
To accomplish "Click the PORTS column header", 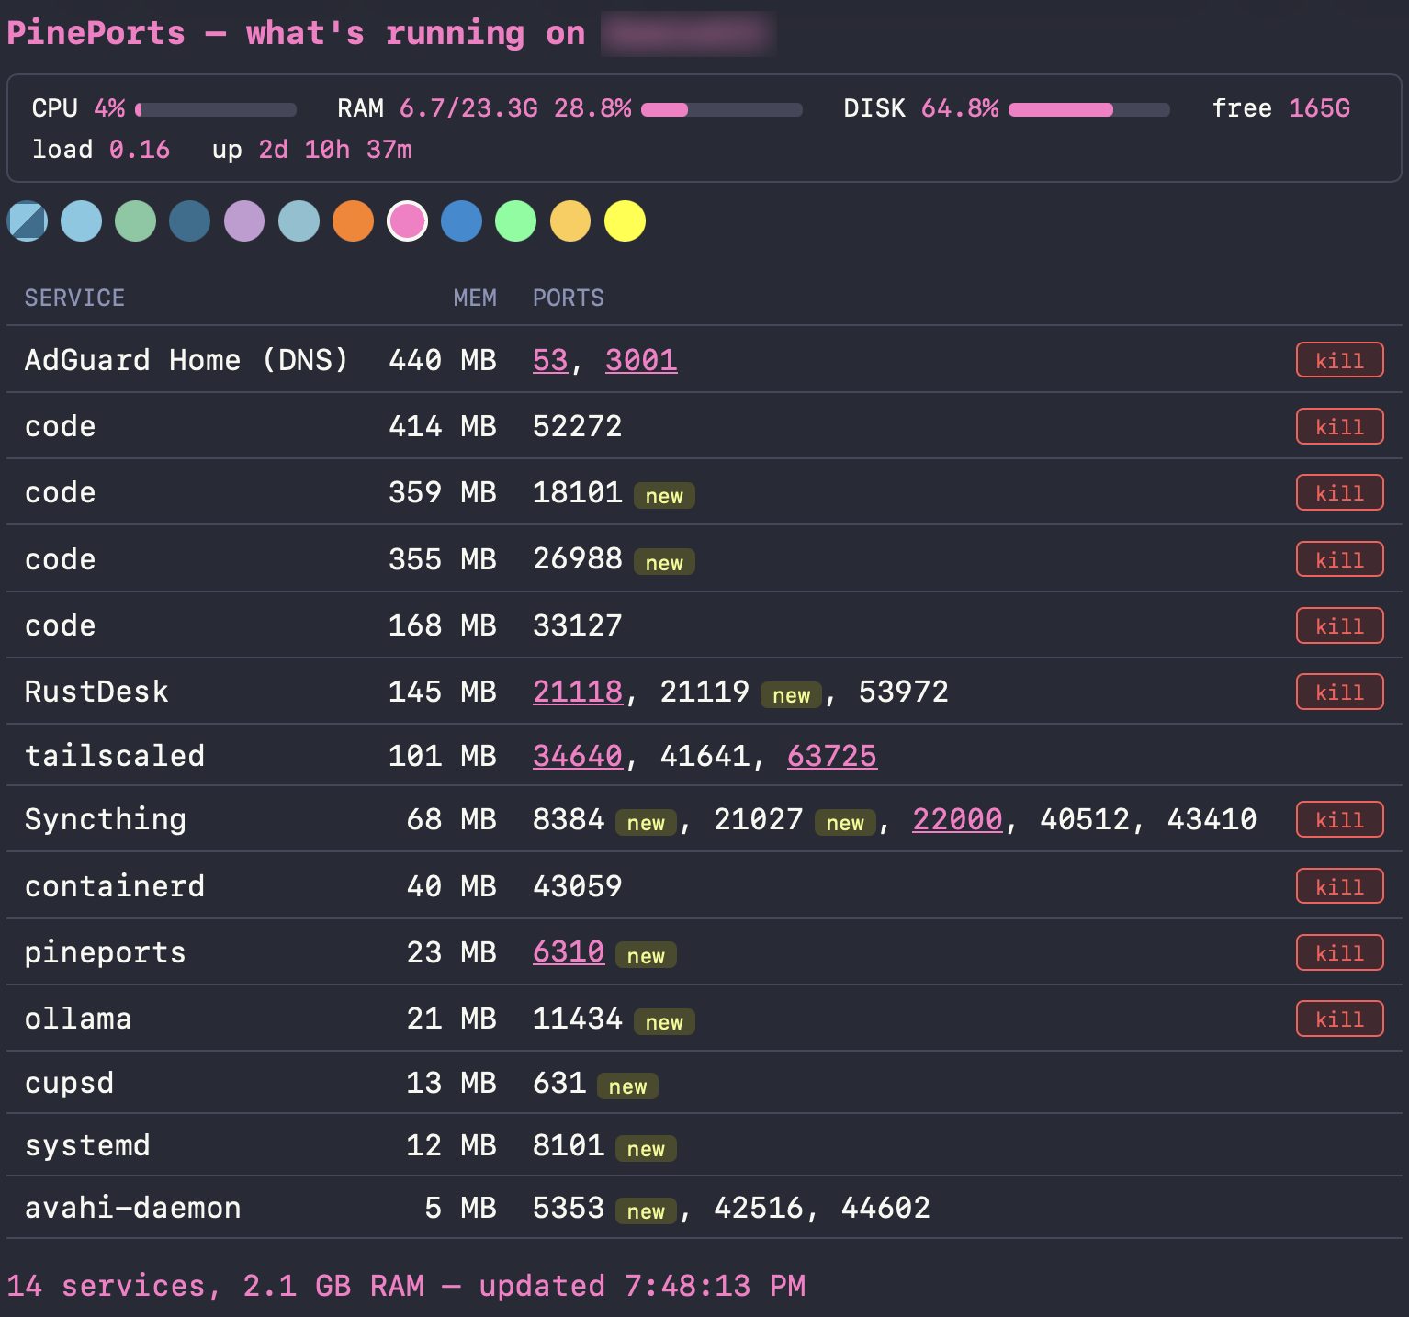I will (569, 298).
